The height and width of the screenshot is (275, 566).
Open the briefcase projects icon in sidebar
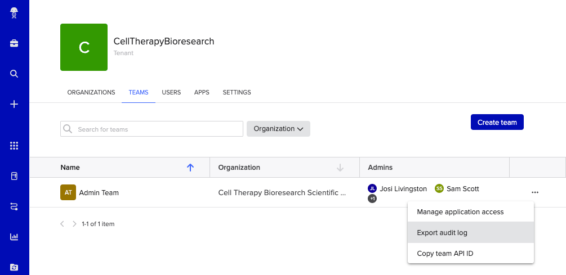14,43
